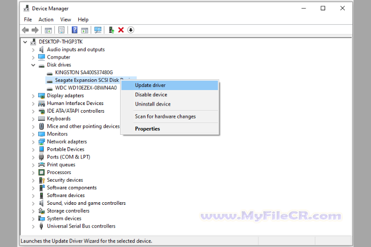The width and height of the screenshot is (371, 247).
Task: Click the action pane toolbar icon
Action: tap(85, 30)
